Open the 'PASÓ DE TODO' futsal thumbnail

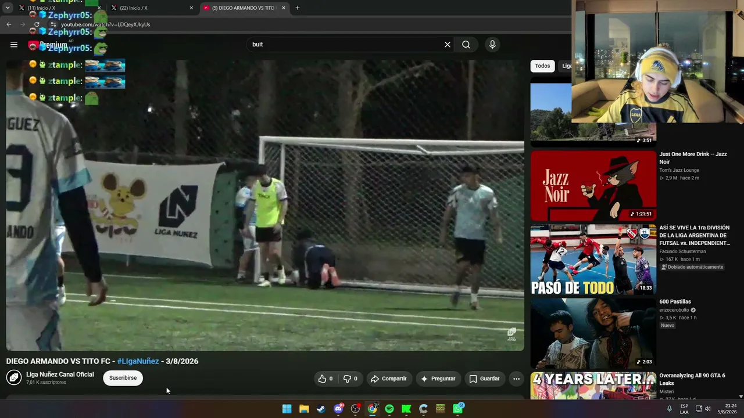click(593, 260)
